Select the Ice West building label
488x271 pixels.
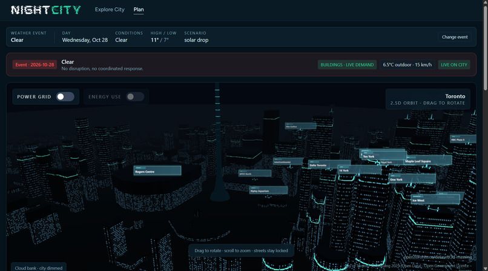(435, 199)
